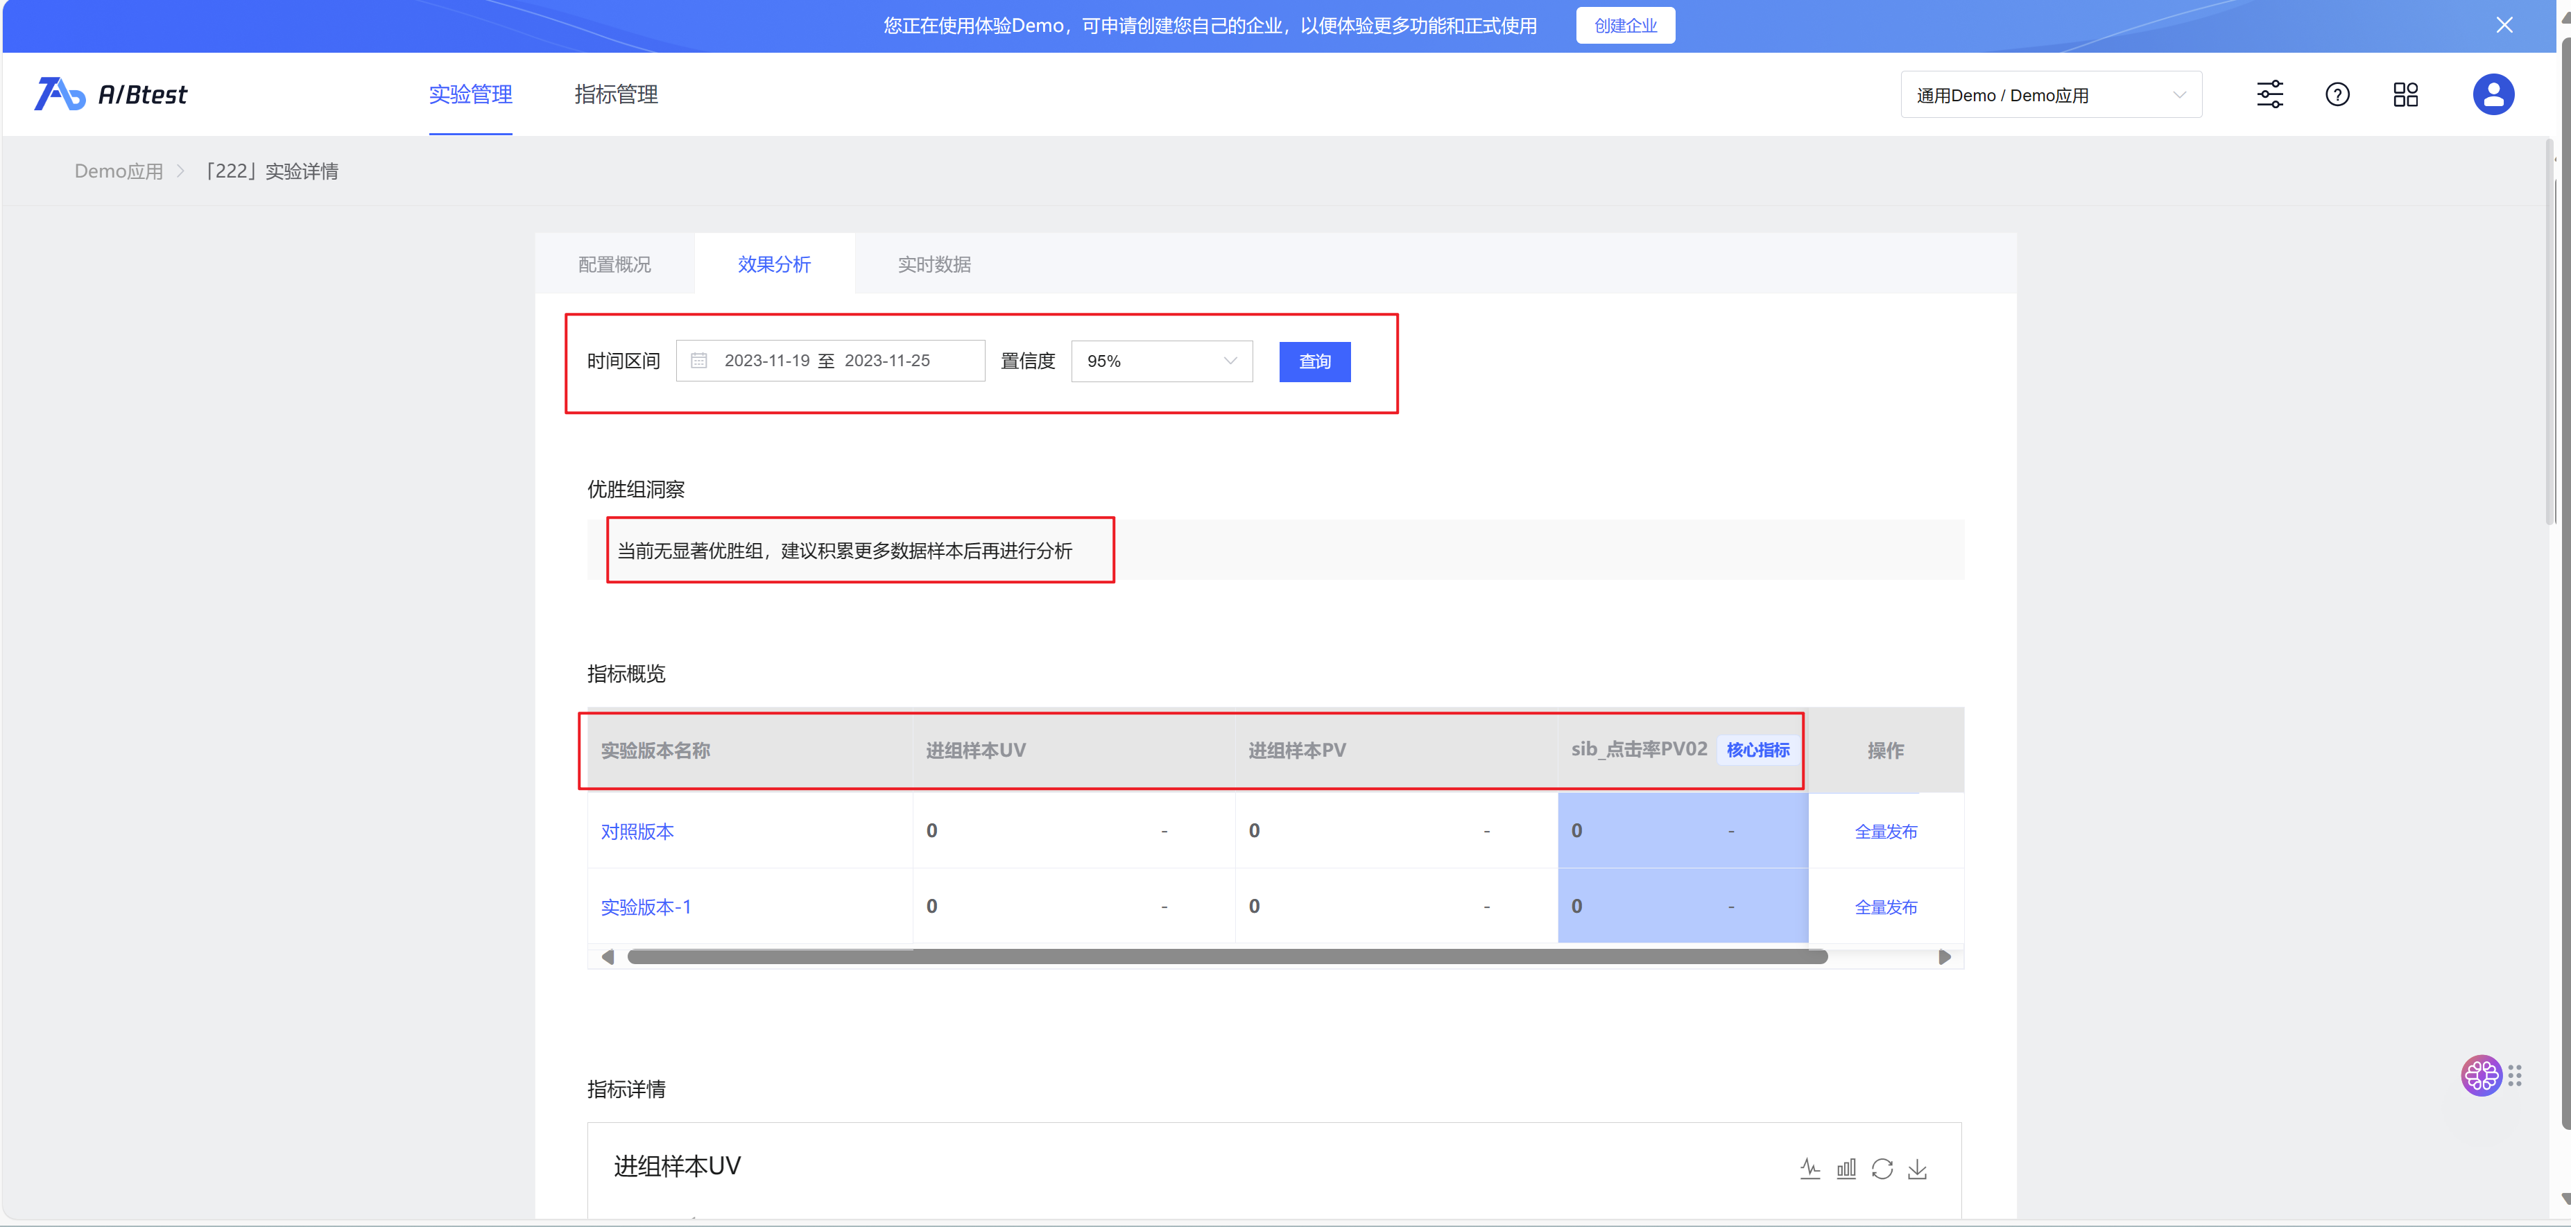Viewport: 2571px width, 1227px height.
Task: Click the purple floating assistant icon
Action: coord(2481,1075)
